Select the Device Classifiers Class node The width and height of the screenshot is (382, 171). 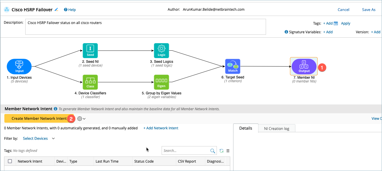click(x=90, y=82)
